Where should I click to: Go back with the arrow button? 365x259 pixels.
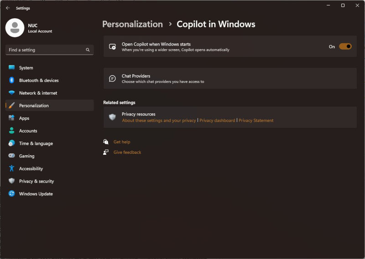pyautogui.click(x=8, y=8)
